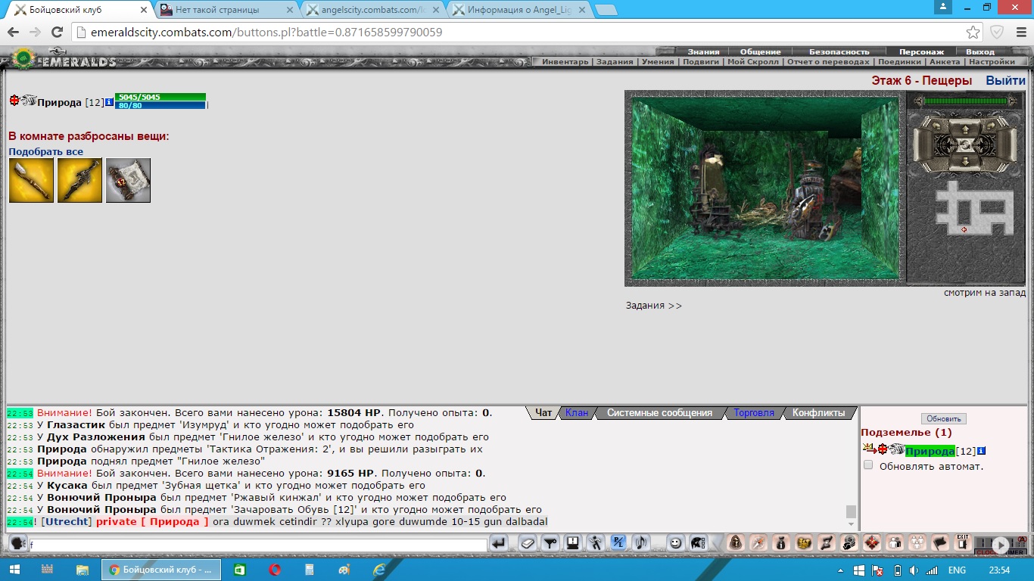Expand the Задания >> section
The image size is (1034, 581).
point(653,306)
